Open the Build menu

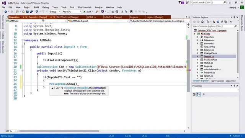[x=36, y=7]
